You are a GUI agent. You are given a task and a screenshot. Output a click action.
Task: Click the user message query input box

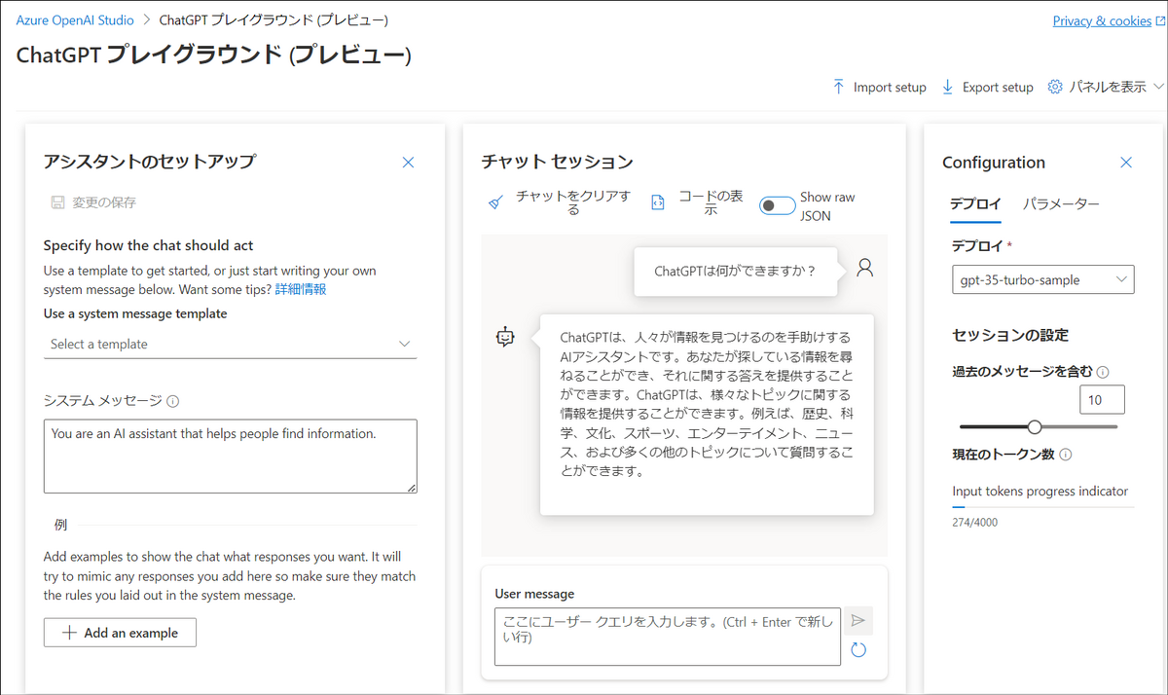click(x=668, y=637)
